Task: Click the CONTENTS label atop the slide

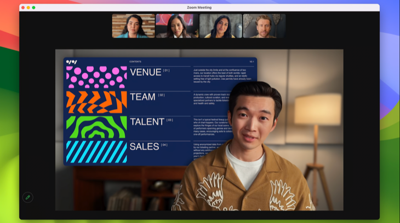Action: [x=135, y=62]
